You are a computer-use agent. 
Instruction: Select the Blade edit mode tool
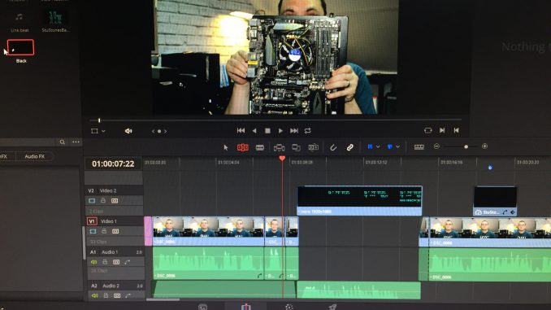pos(260,147)
